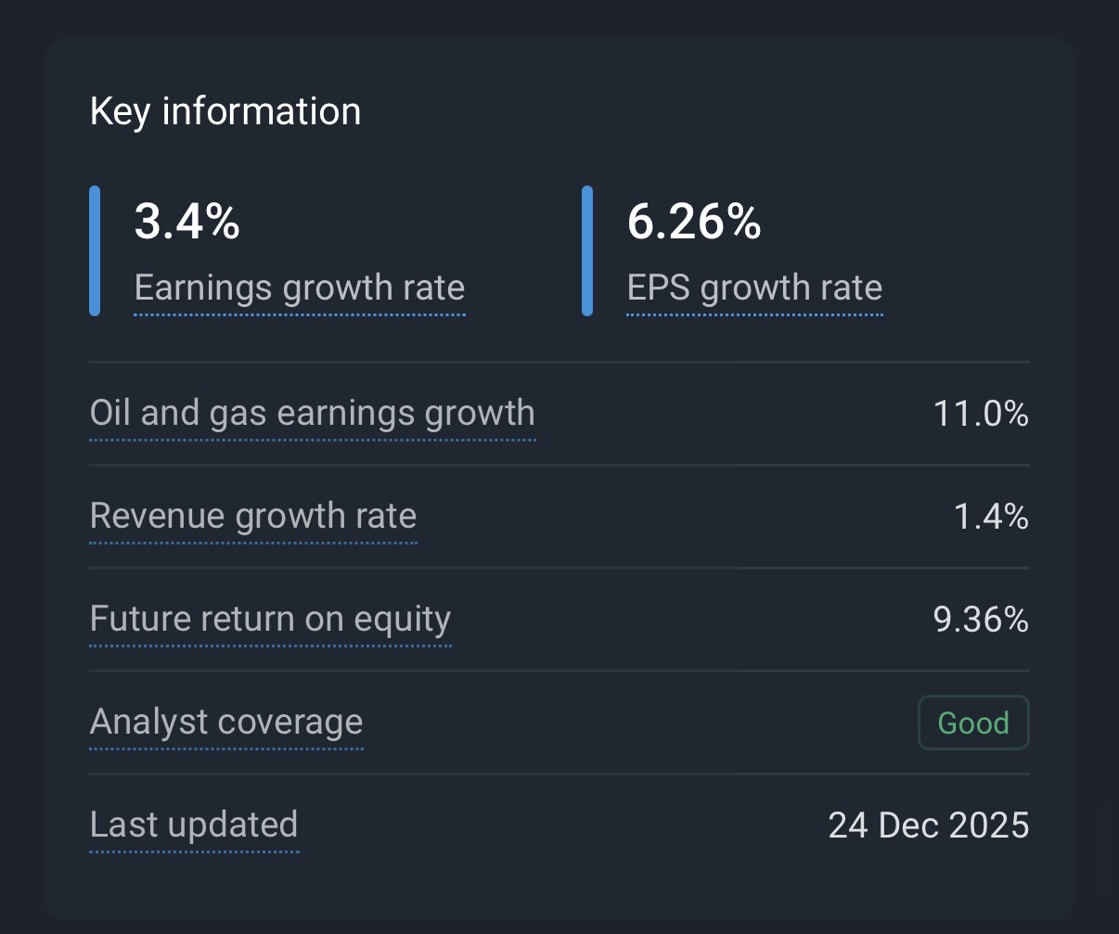Click the Last updated label
This screenshot has height=934, width=1119.
point(193,825)
